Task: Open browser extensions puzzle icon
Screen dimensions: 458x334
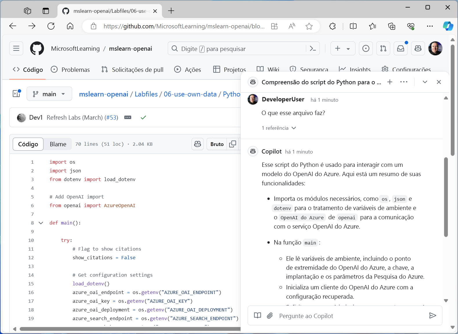Action: pyautogui.click(x=333, y=26)
